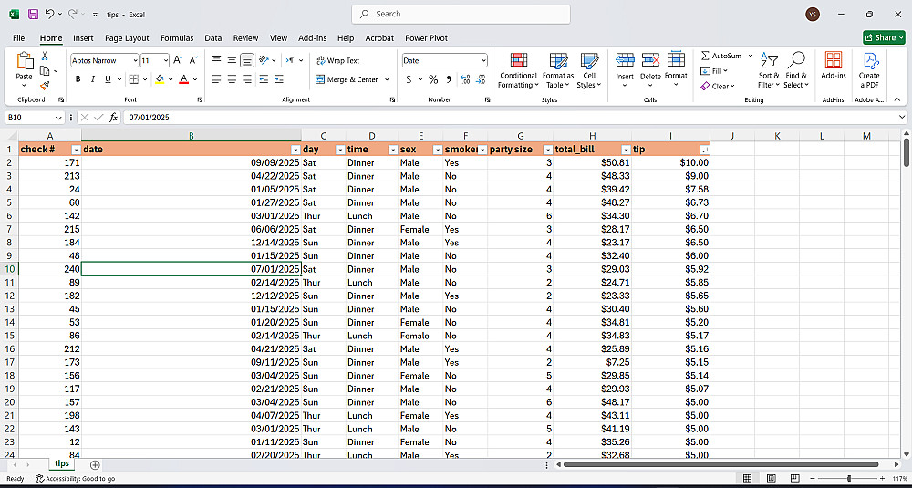Click the Format Painter brush icon
Screen dimensions: 912x488
click(x=45, y=86)
